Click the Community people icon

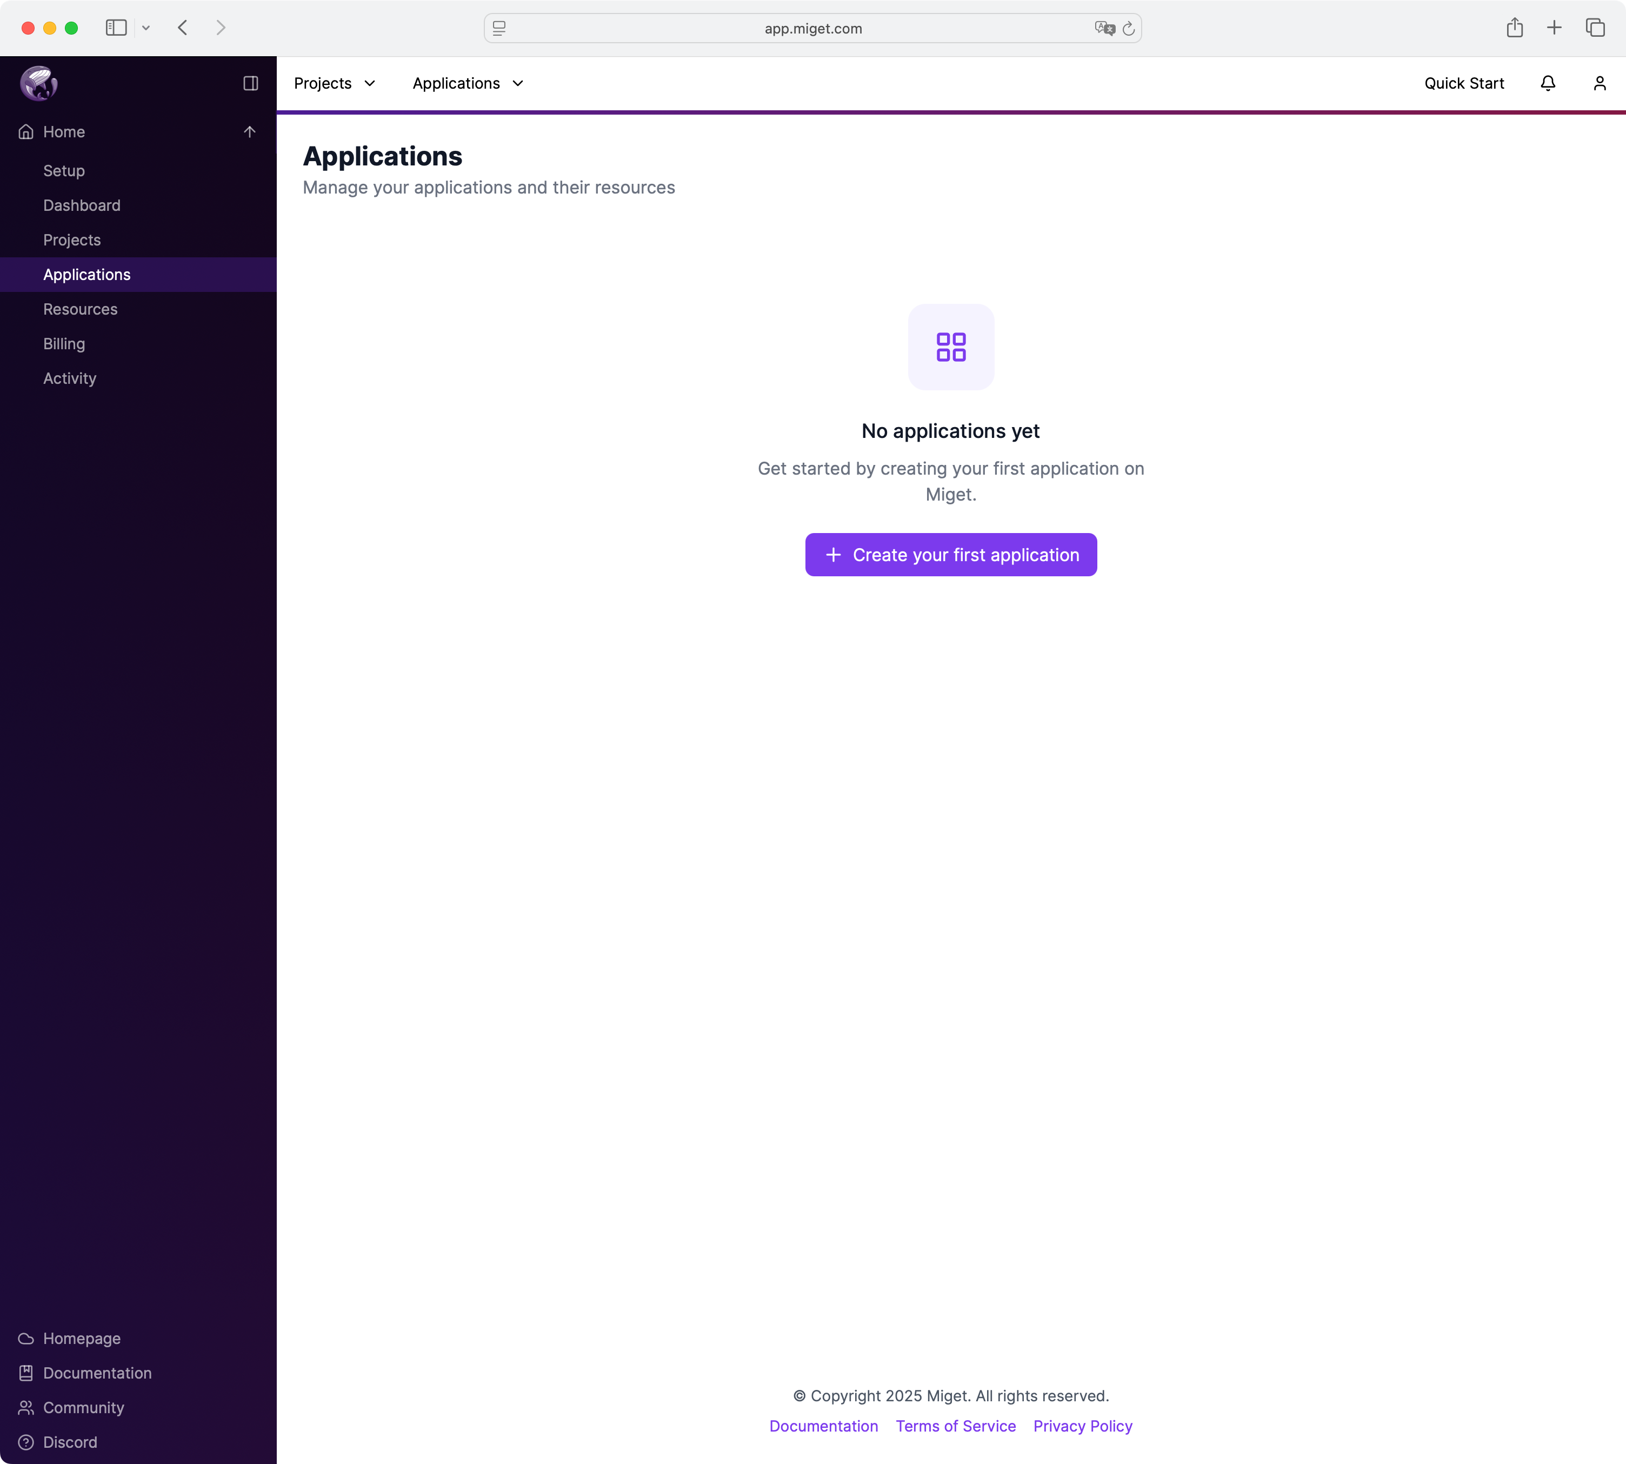26,1408
